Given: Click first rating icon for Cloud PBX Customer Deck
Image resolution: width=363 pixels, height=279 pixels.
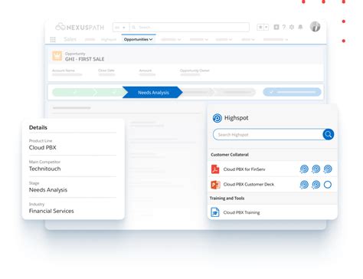Looking at the screenshot, I should (x=304, y=185).
